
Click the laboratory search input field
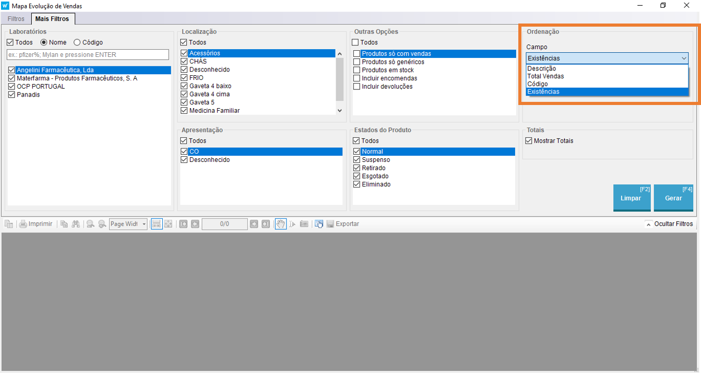point(88,55)
